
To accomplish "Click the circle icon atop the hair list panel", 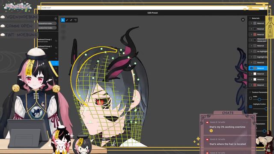I will click(x=56, y=19).
